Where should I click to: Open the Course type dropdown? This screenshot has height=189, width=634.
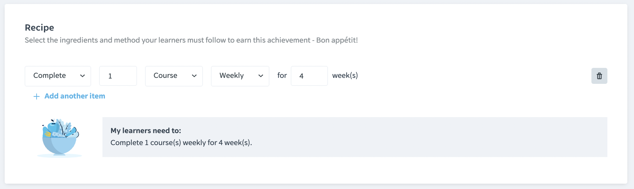pos(174,76)
